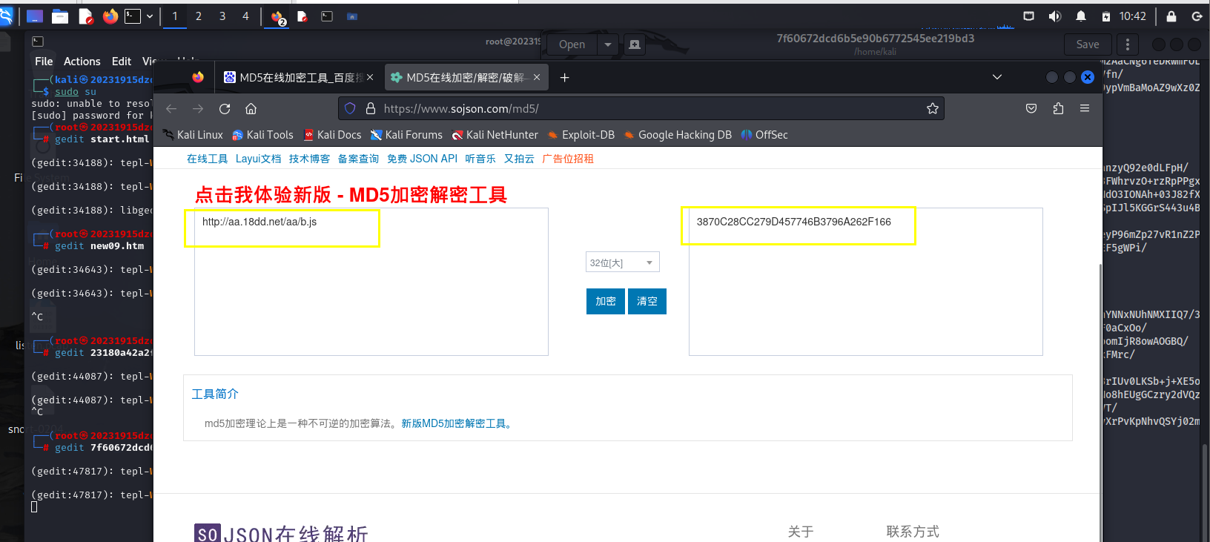Expand the 32位[大] output format dropdown
The image size is (1210, 542).
[623, 262]
